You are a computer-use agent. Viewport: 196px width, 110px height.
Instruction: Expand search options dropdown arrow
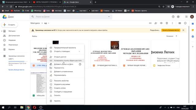click(x=109, y=17)
